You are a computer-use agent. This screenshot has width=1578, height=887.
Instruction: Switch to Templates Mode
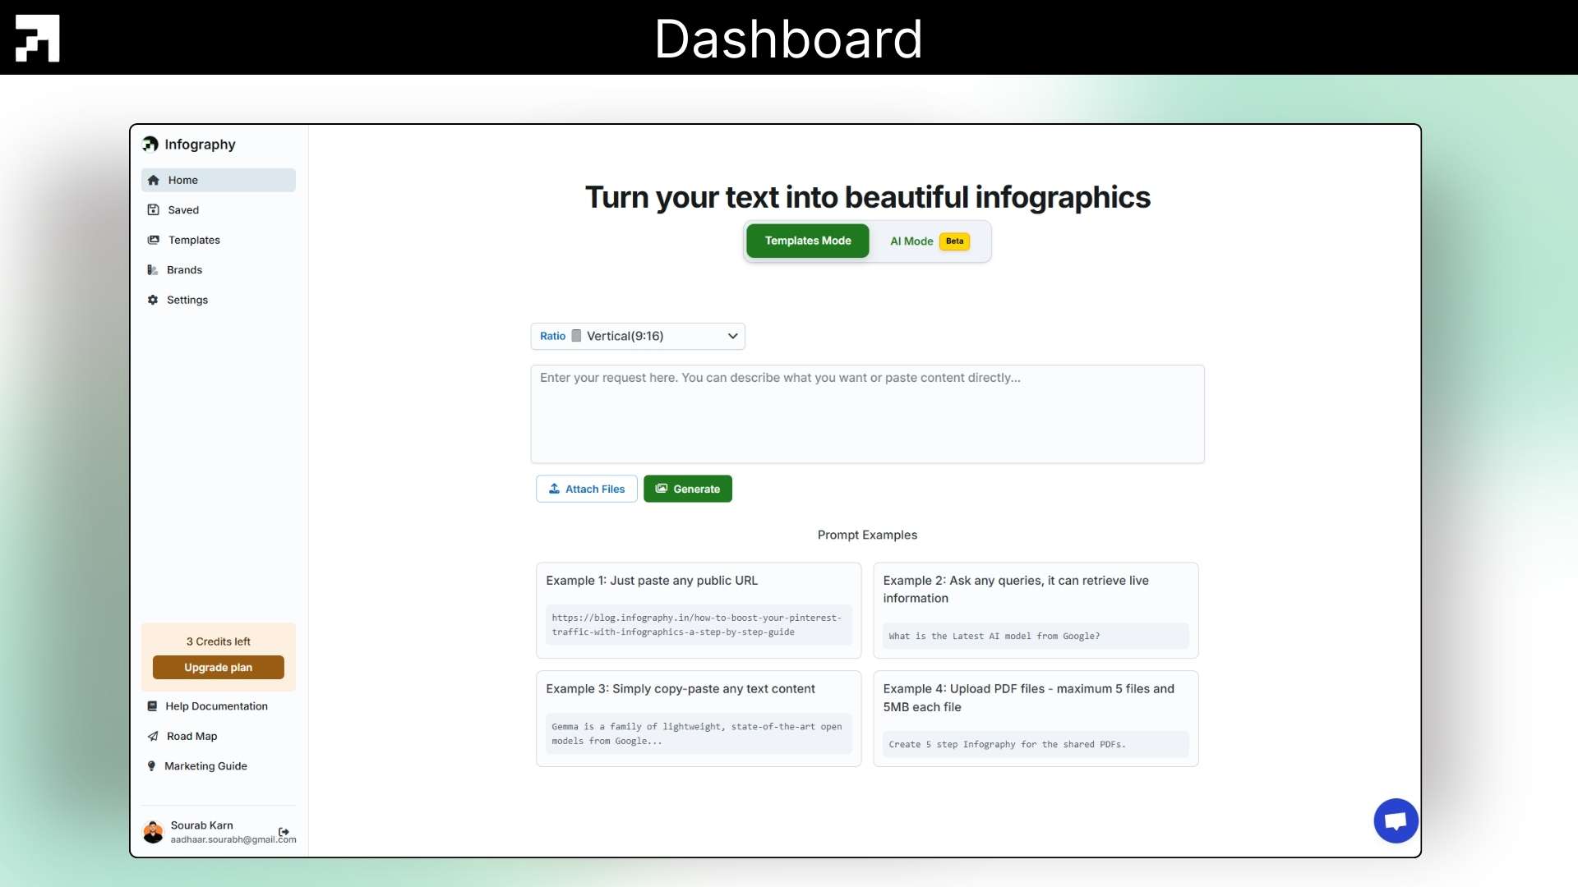807,241
